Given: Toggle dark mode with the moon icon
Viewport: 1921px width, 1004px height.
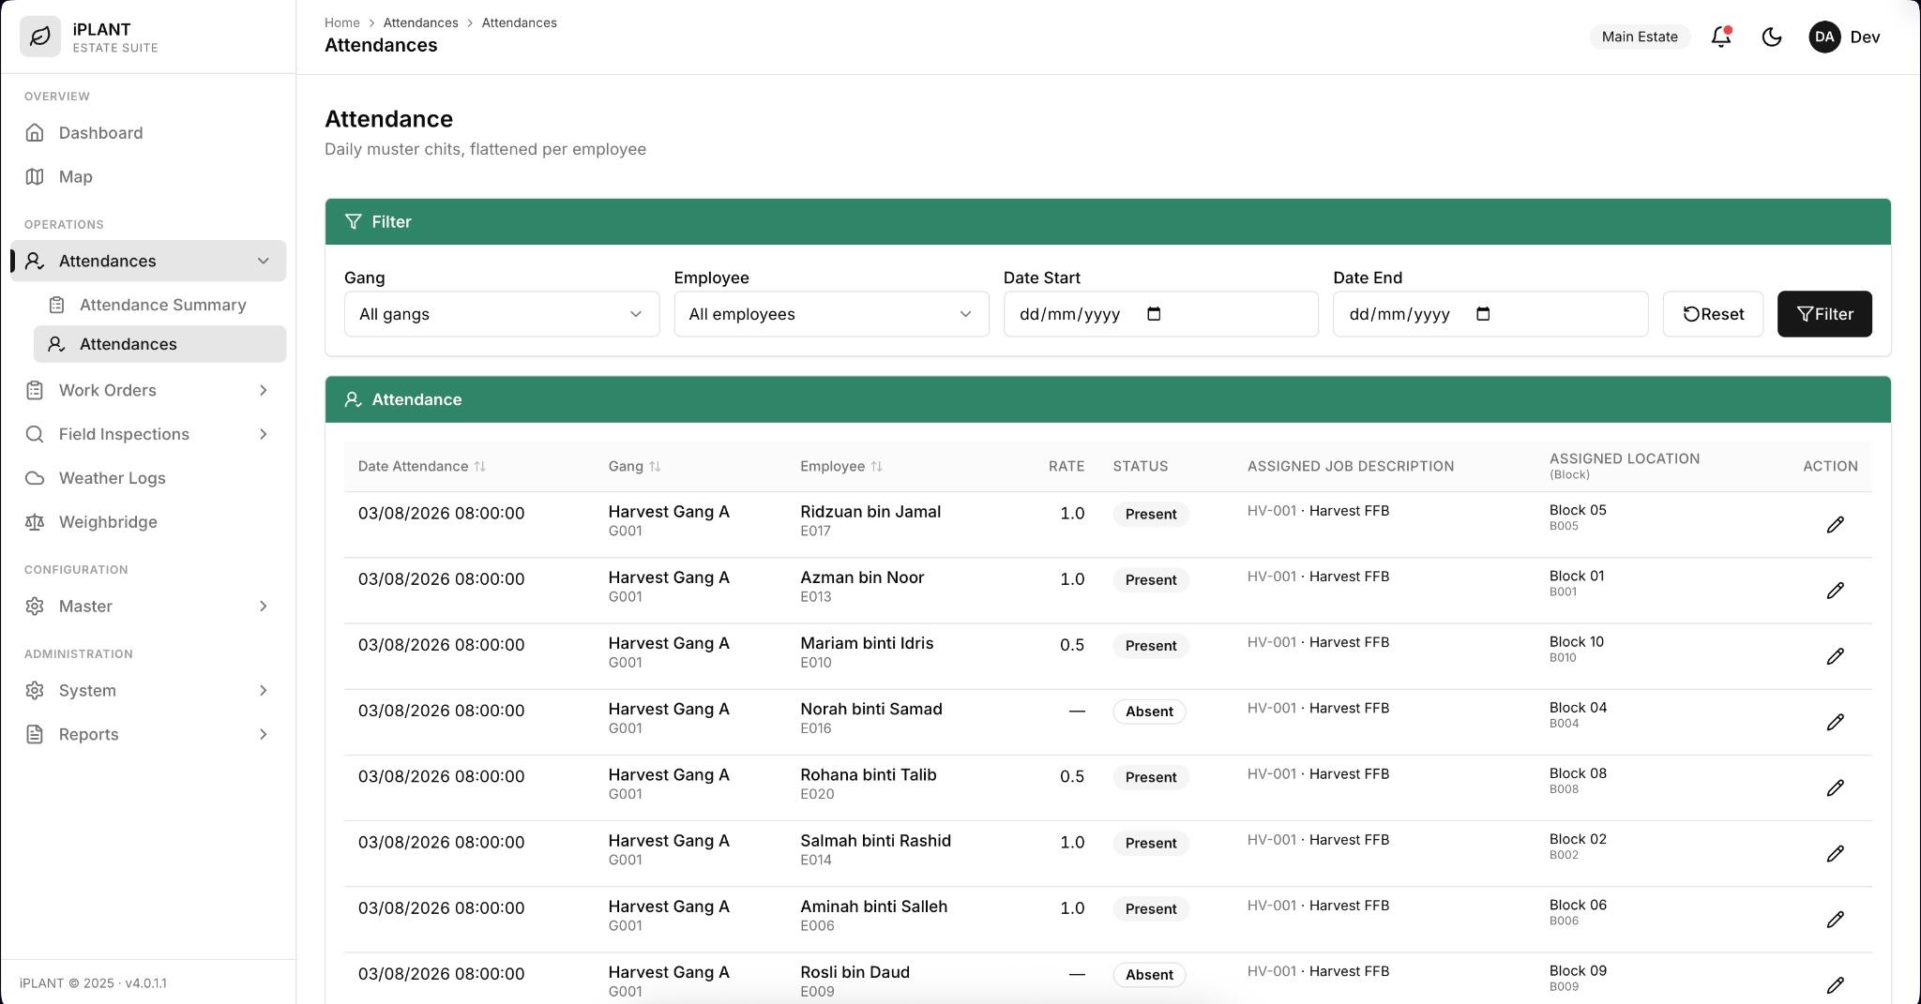Looking at the screenshot, I should click(1771, 37).
